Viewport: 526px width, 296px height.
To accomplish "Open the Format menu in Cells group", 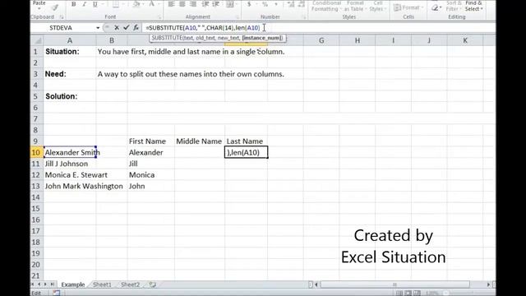I will (x=408, y=7).
